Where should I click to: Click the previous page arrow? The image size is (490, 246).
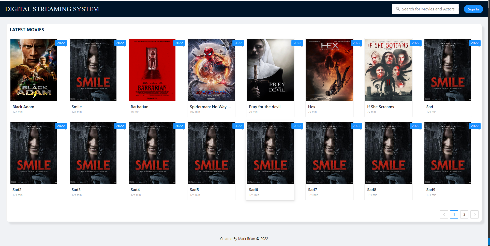point(444,214)
